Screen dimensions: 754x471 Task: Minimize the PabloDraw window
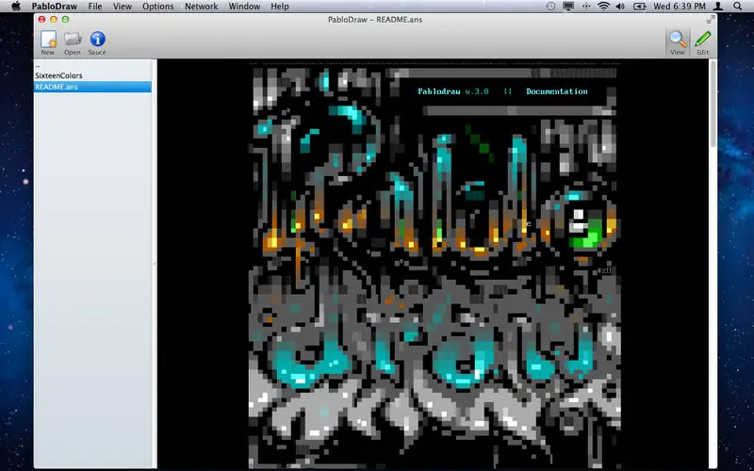coord(54,19)
